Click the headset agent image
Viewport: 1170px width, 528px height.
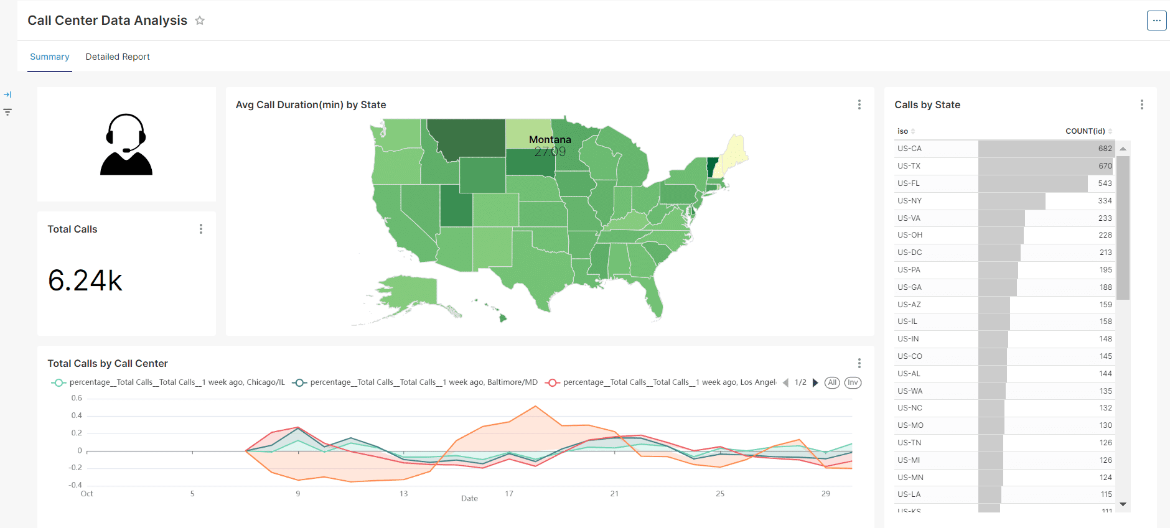[x=126, y=144]
